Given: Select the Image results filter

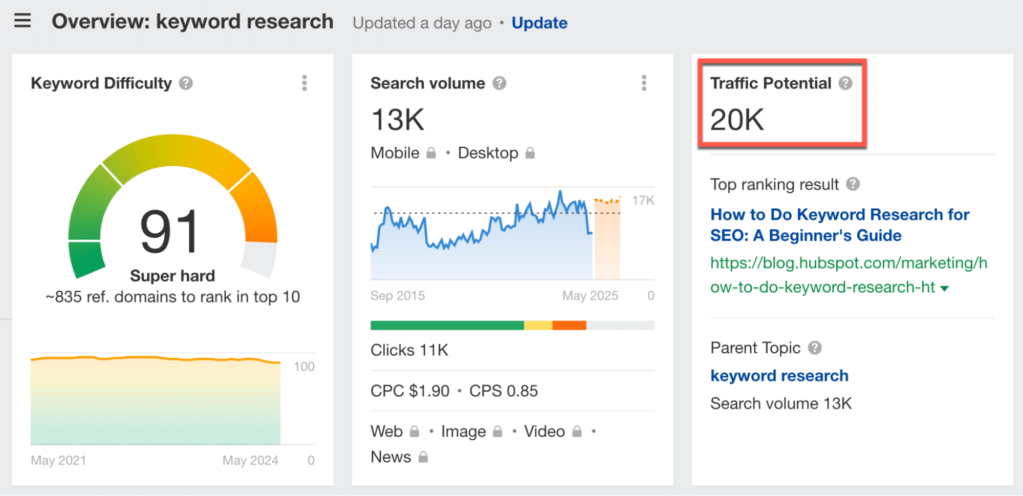Looking at the screenshot, I should pos(463,432).
